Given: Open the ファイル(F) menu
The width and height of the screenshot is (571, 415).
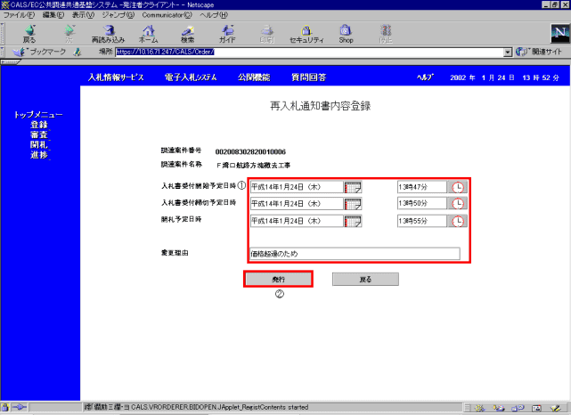Looking at the screenshot, I should pyautogui.click(x=19, y=15).
